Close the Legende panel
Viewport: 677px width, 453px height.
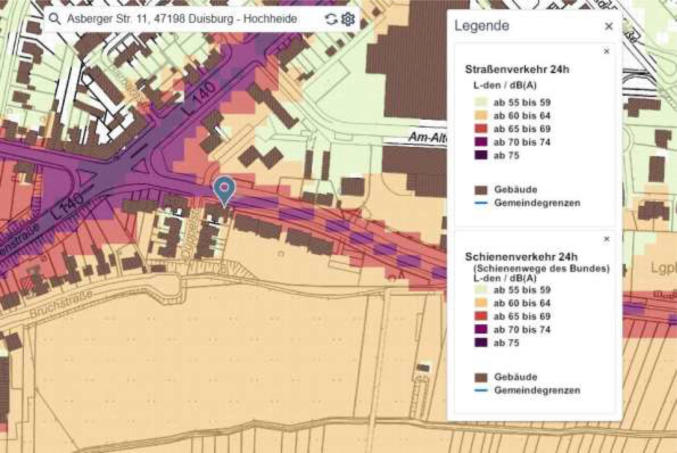pos(609,26)
